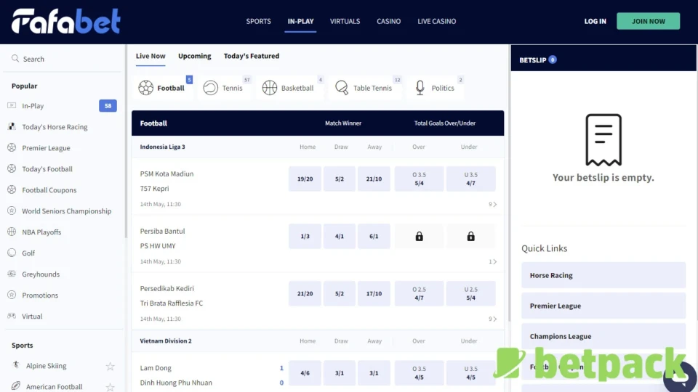Screen dimensions: 698x392
Task: Open PSM Kota Madiun match row
Action: [x=318, y=187]
